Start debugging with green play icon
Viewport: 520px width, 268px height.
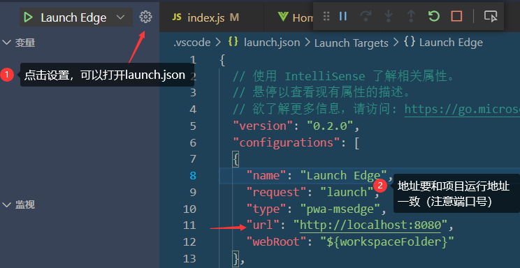pos(28,17)
